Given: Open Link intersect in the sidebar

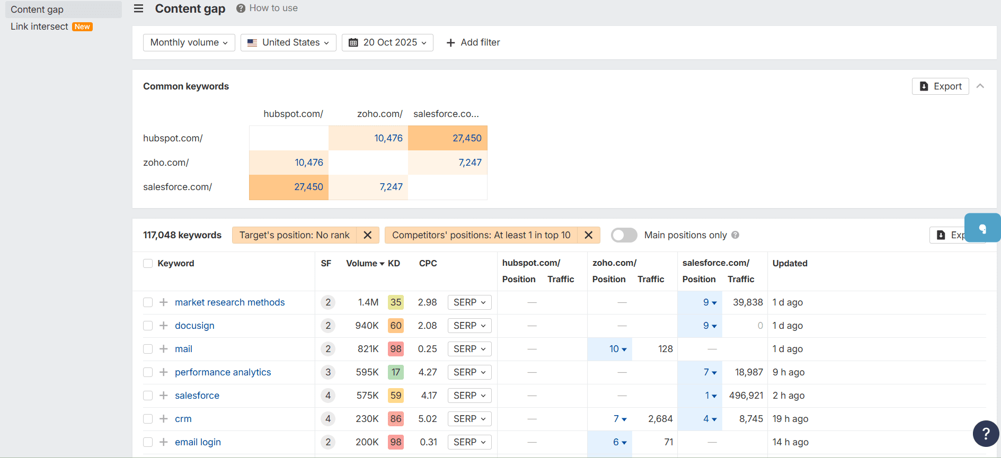Looking at the screenshot, I should pyautogui.click(x=40, y=26).
